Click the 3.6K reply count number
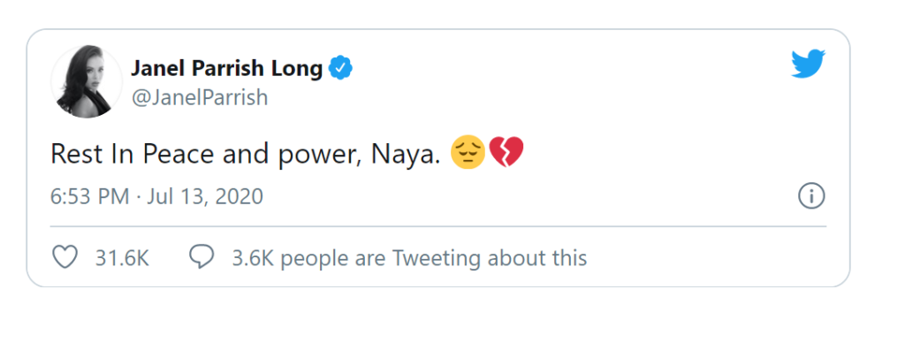The image size is (905, 343). click(x=252, y=258)
